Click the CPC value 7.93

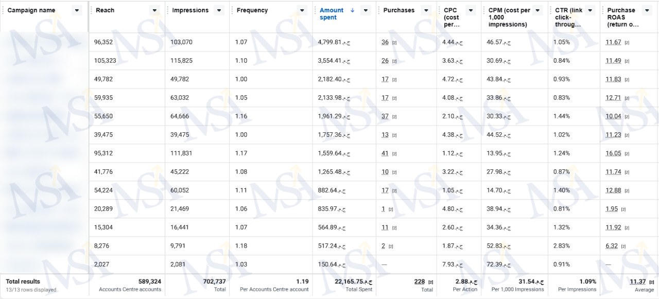(453, 265)
